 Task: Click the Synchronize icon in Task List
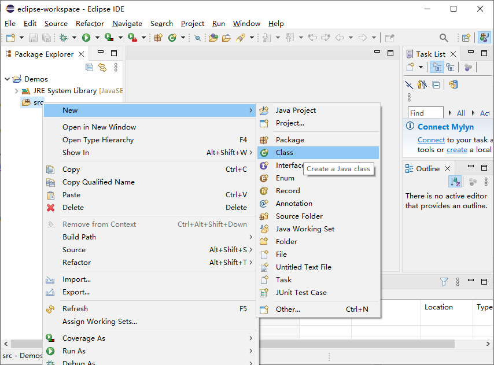453,84
